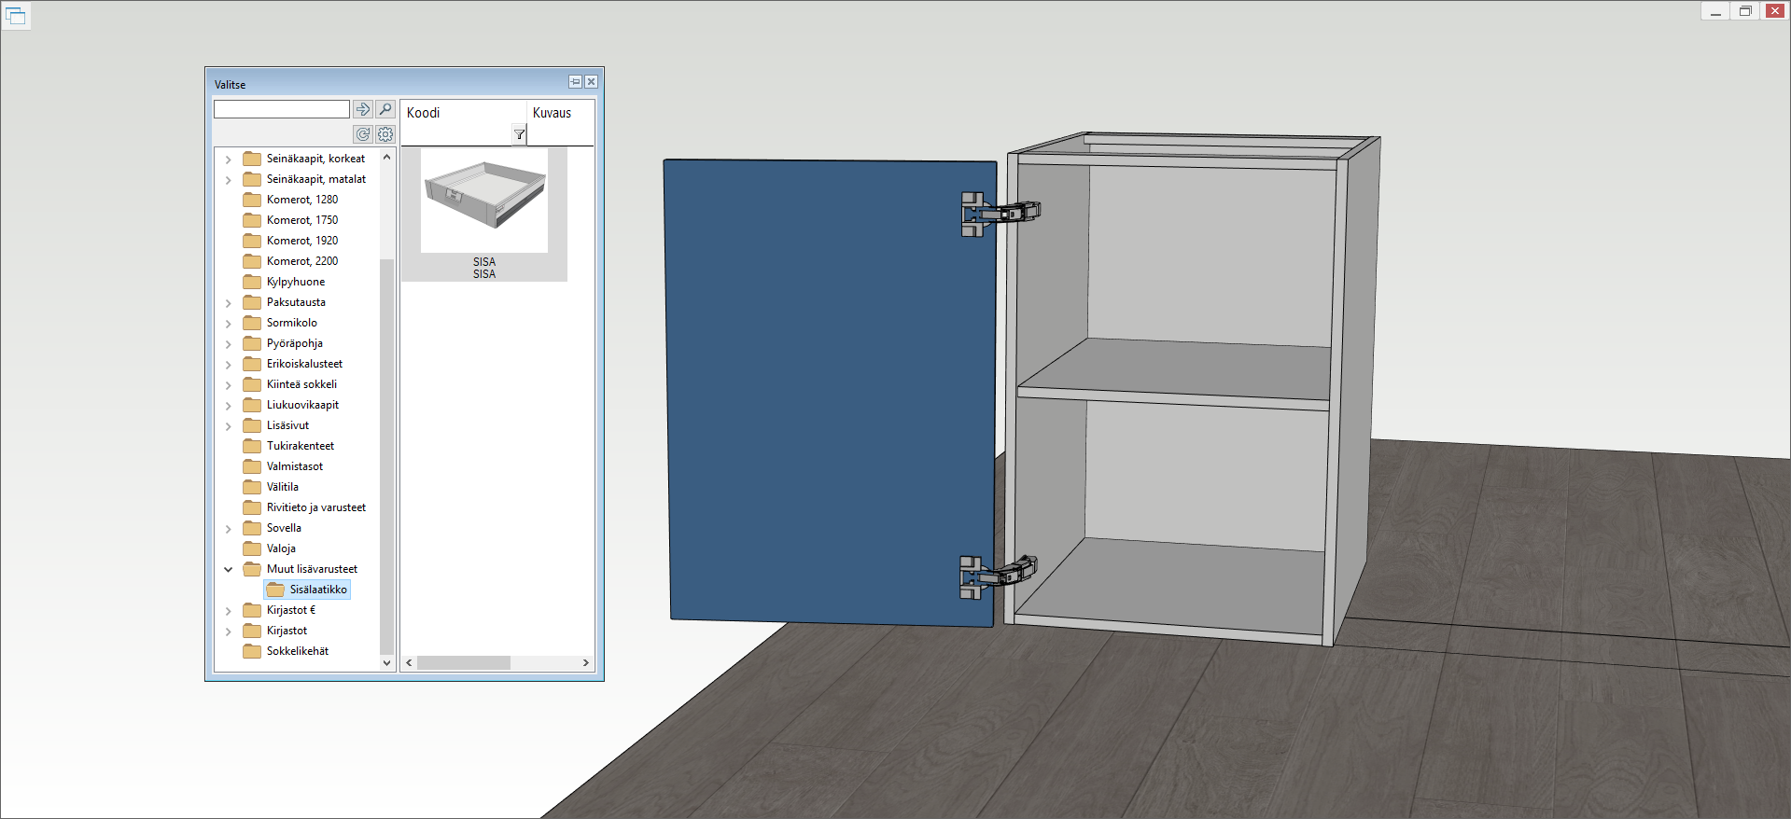Collapse the Muut lisävarusteet folder
The height and width of the screenshot is (819, 1791).
click(x=229, y=569)
